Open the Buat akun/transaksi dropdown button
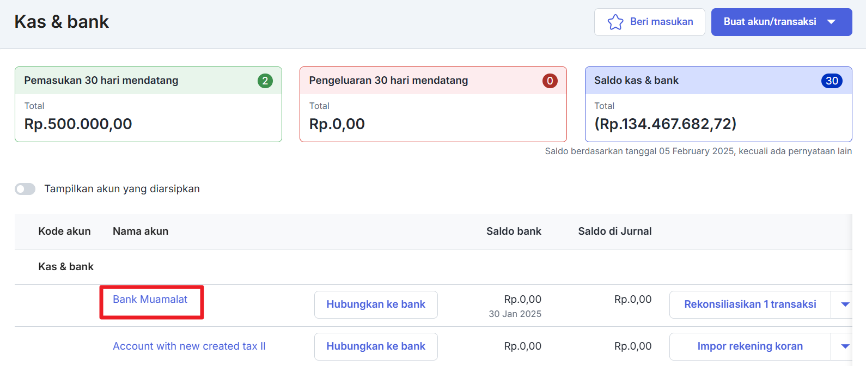 click(x=782, y=22)
